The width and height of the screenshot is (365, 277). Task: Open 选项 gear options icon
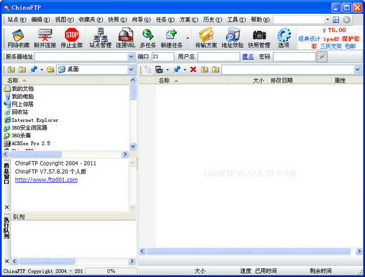(284, 38)
